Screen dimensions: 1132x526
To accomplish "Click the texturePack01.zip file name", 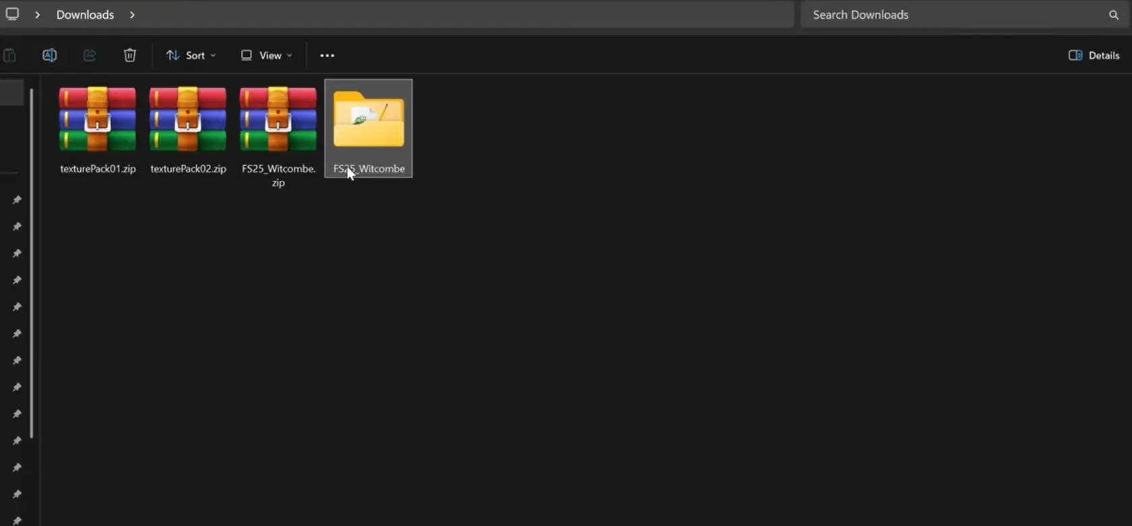I will [98, 169].
